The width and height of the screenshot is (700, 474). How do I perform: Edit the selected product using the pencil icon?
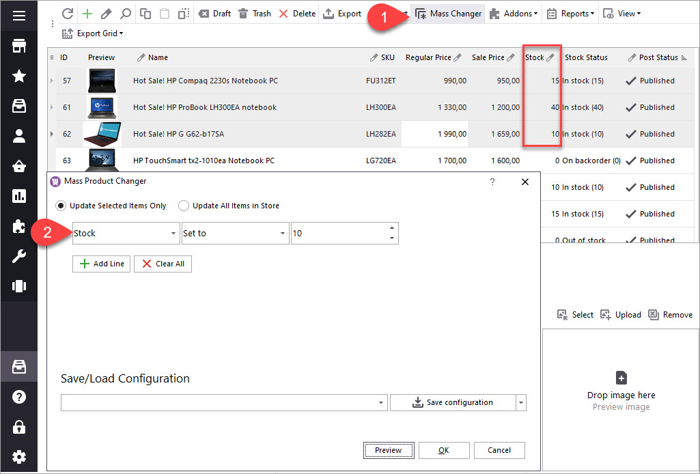pyautogui.click(x=104, y=13)
